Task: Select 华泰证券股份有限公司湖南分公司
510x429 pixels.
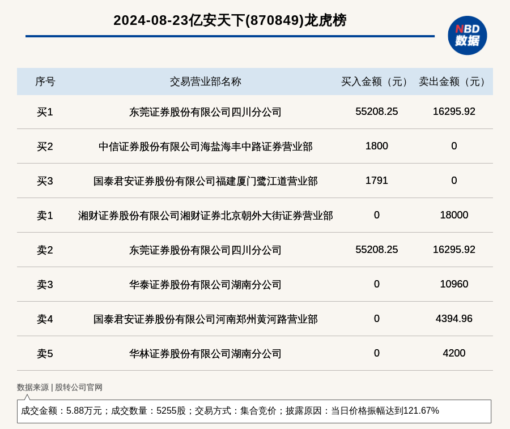Action: [x=205, y=285]
